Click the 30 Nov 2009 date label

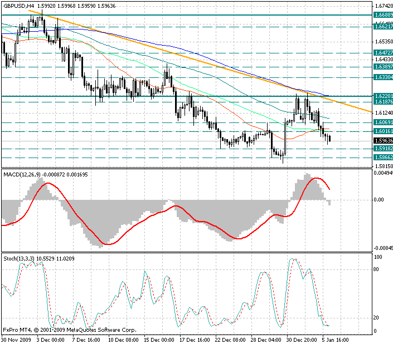pyautogui.click(x=16, y=340)
